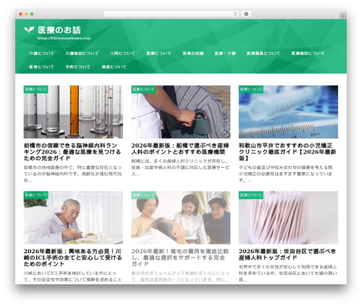Click the leaf logo icon

point(29,30)
